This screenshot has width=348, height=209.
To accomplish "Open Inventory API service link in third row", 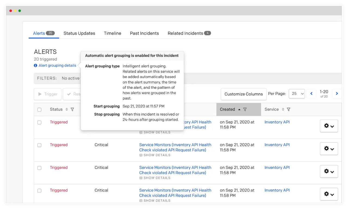I will coord(277,167).
